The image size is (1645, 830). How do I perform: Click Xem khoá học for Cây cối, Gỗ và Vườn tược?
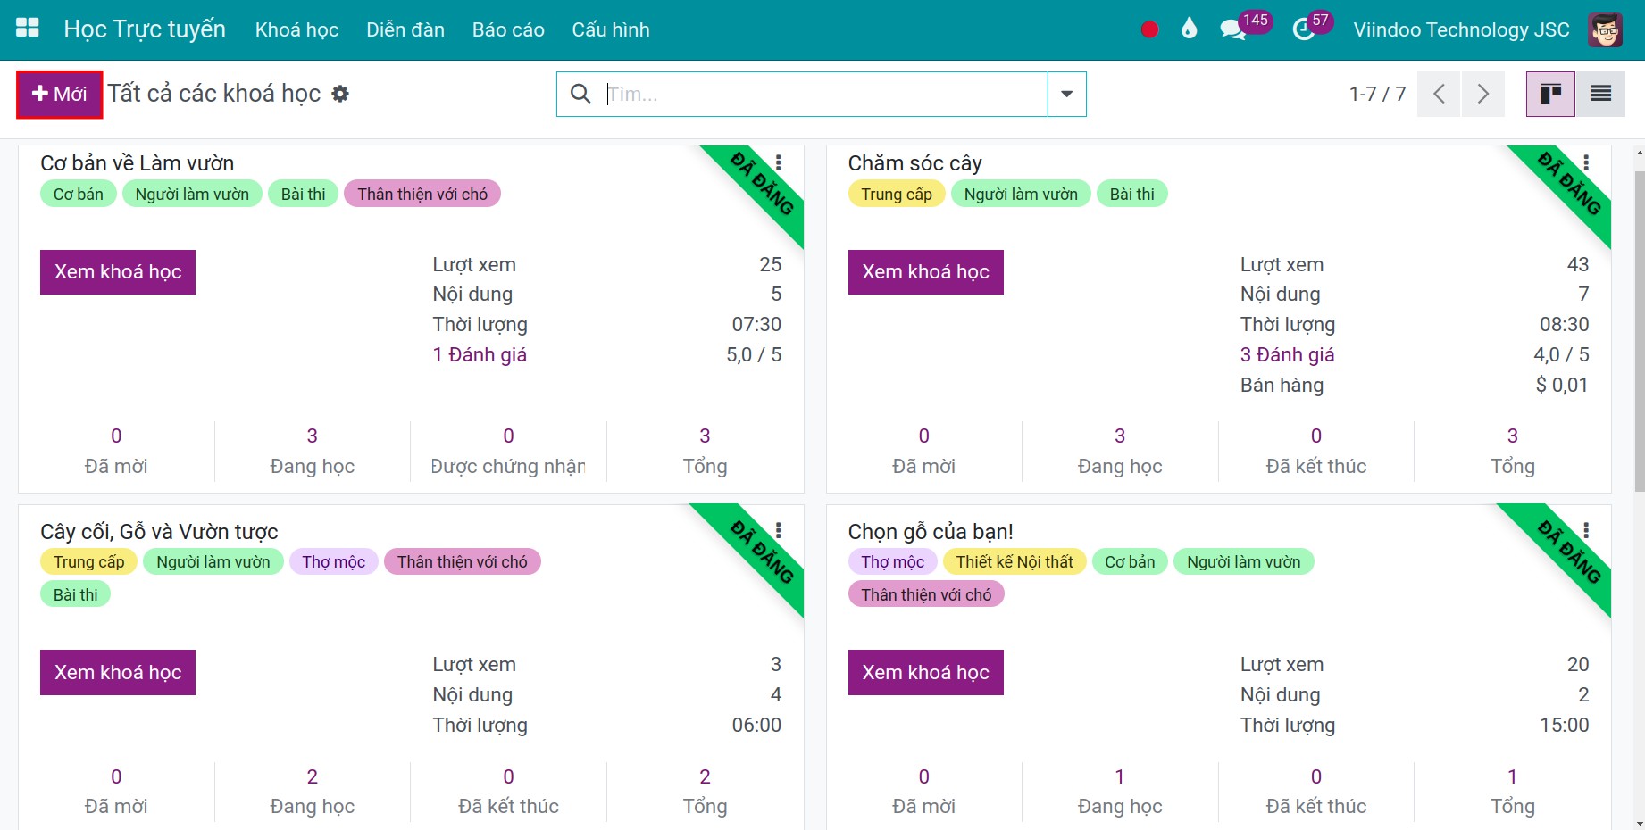click(118, 672)
